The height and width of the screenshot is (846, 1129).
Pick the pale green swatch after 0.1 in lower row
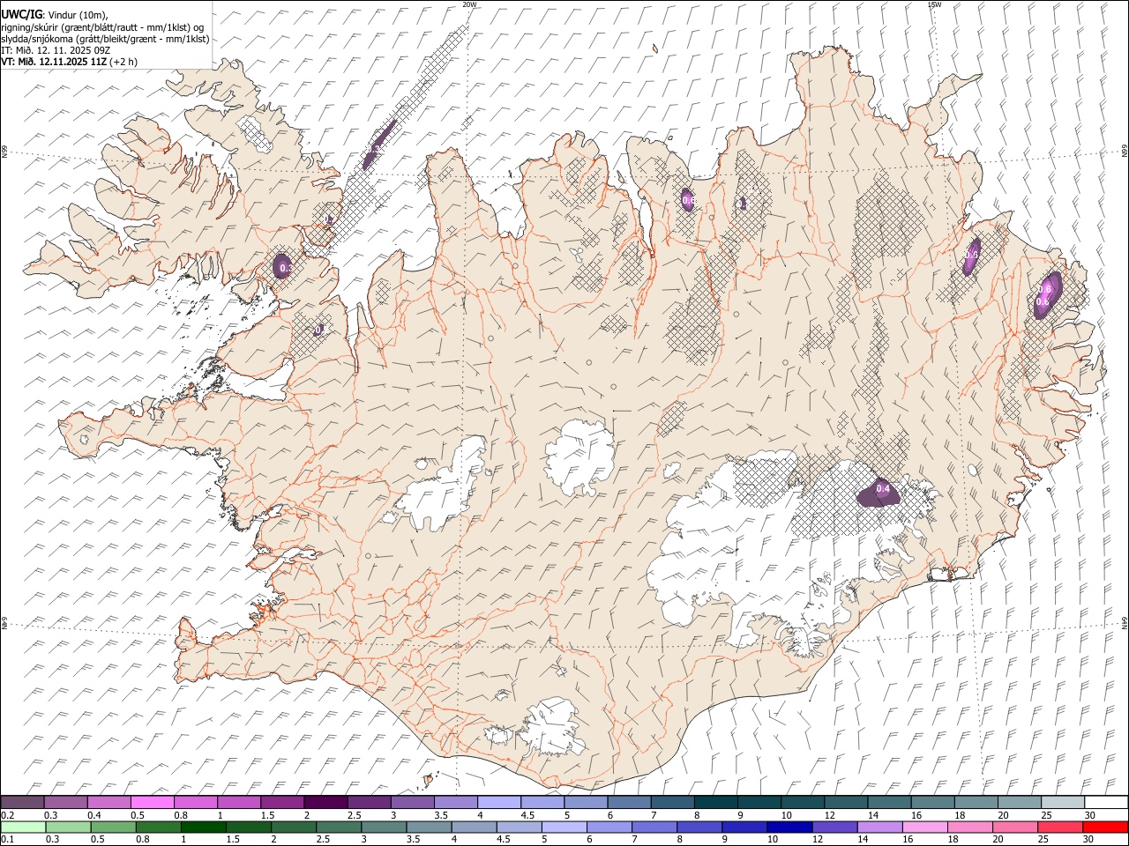click(x=23, y=827)
